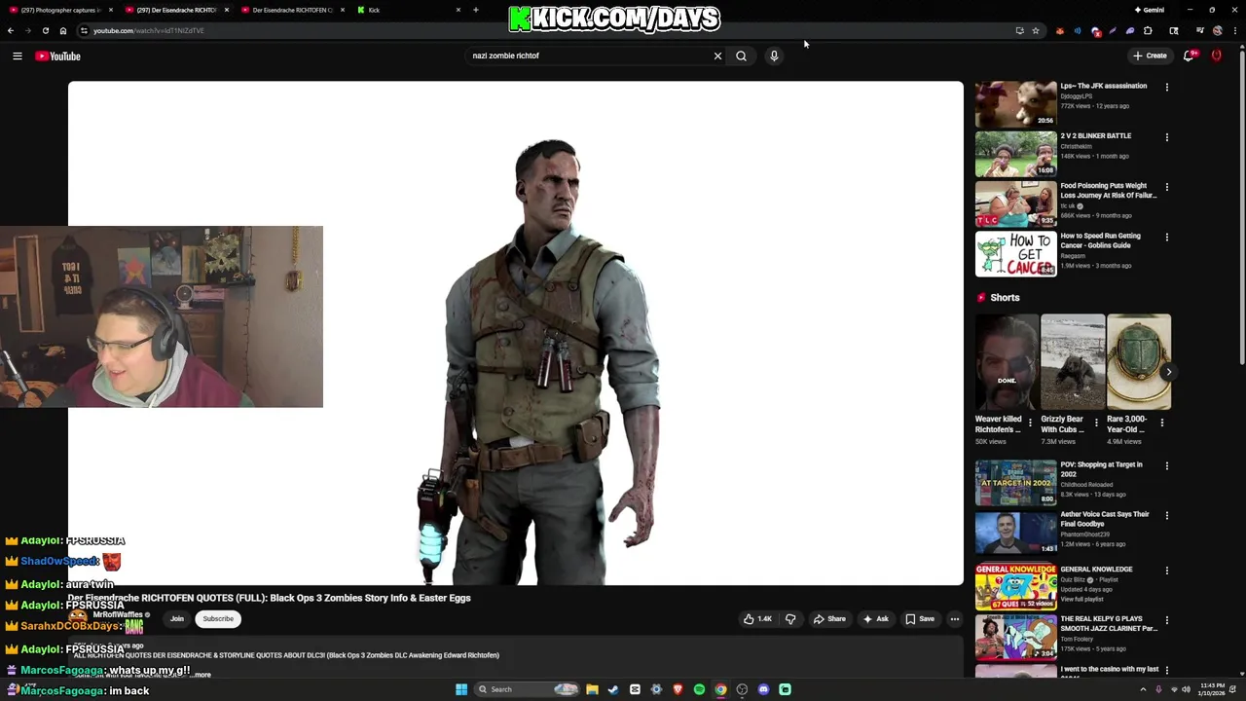The image size is (1246, 701).
Task: Click the youtube.com address bar
Action: point(545,30)
